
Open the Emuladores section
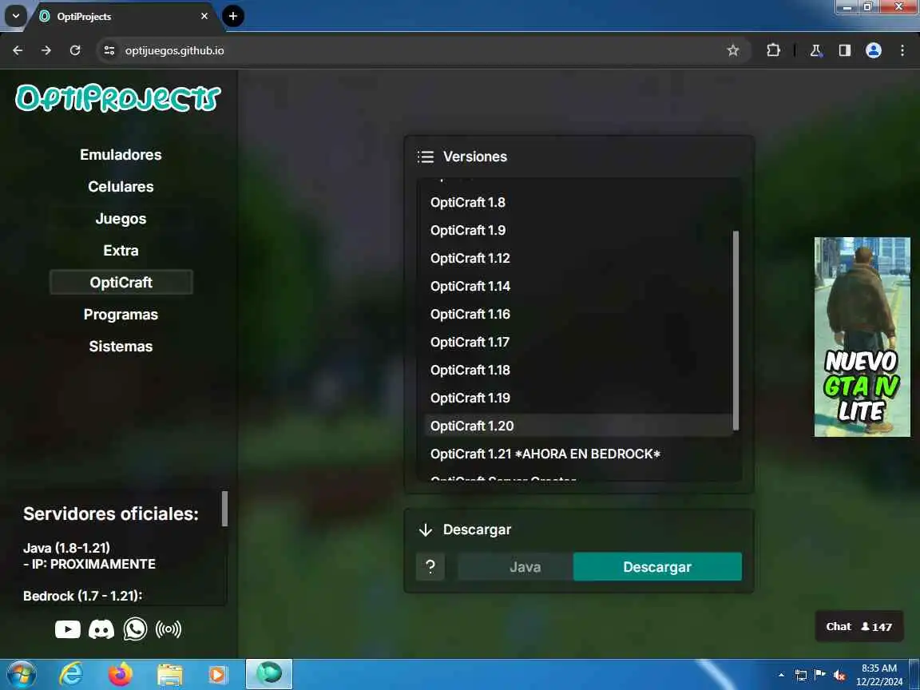coord(121,155)
